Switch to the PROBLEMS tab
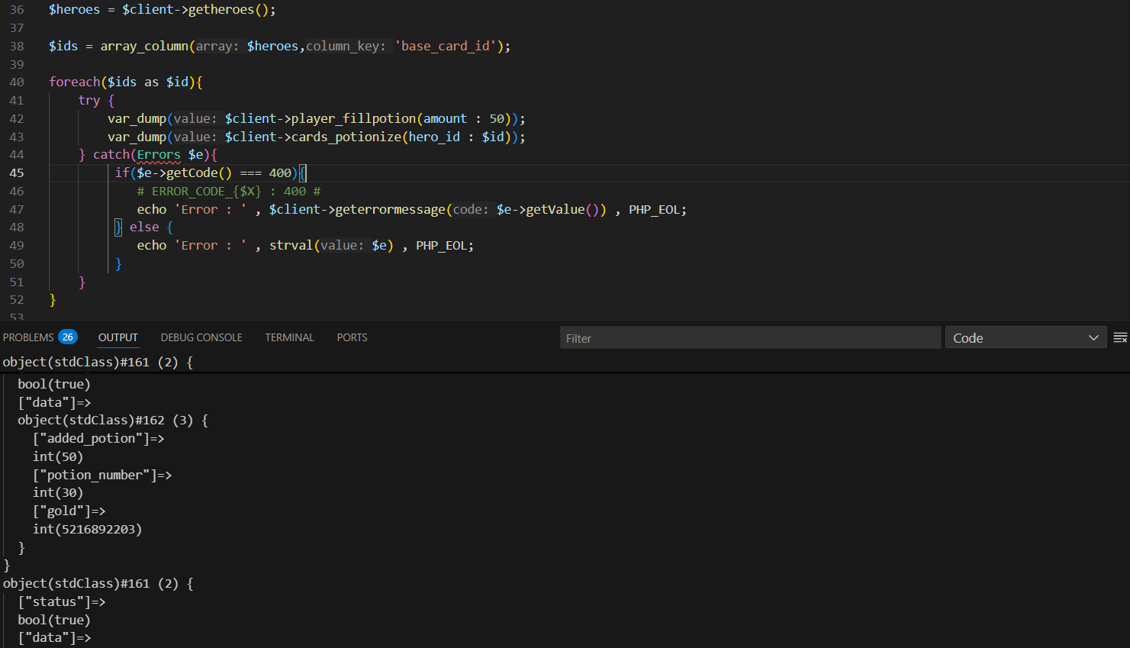Viewport: 1130px width, 648px height. pyautogui.click(x=28, y=337)
